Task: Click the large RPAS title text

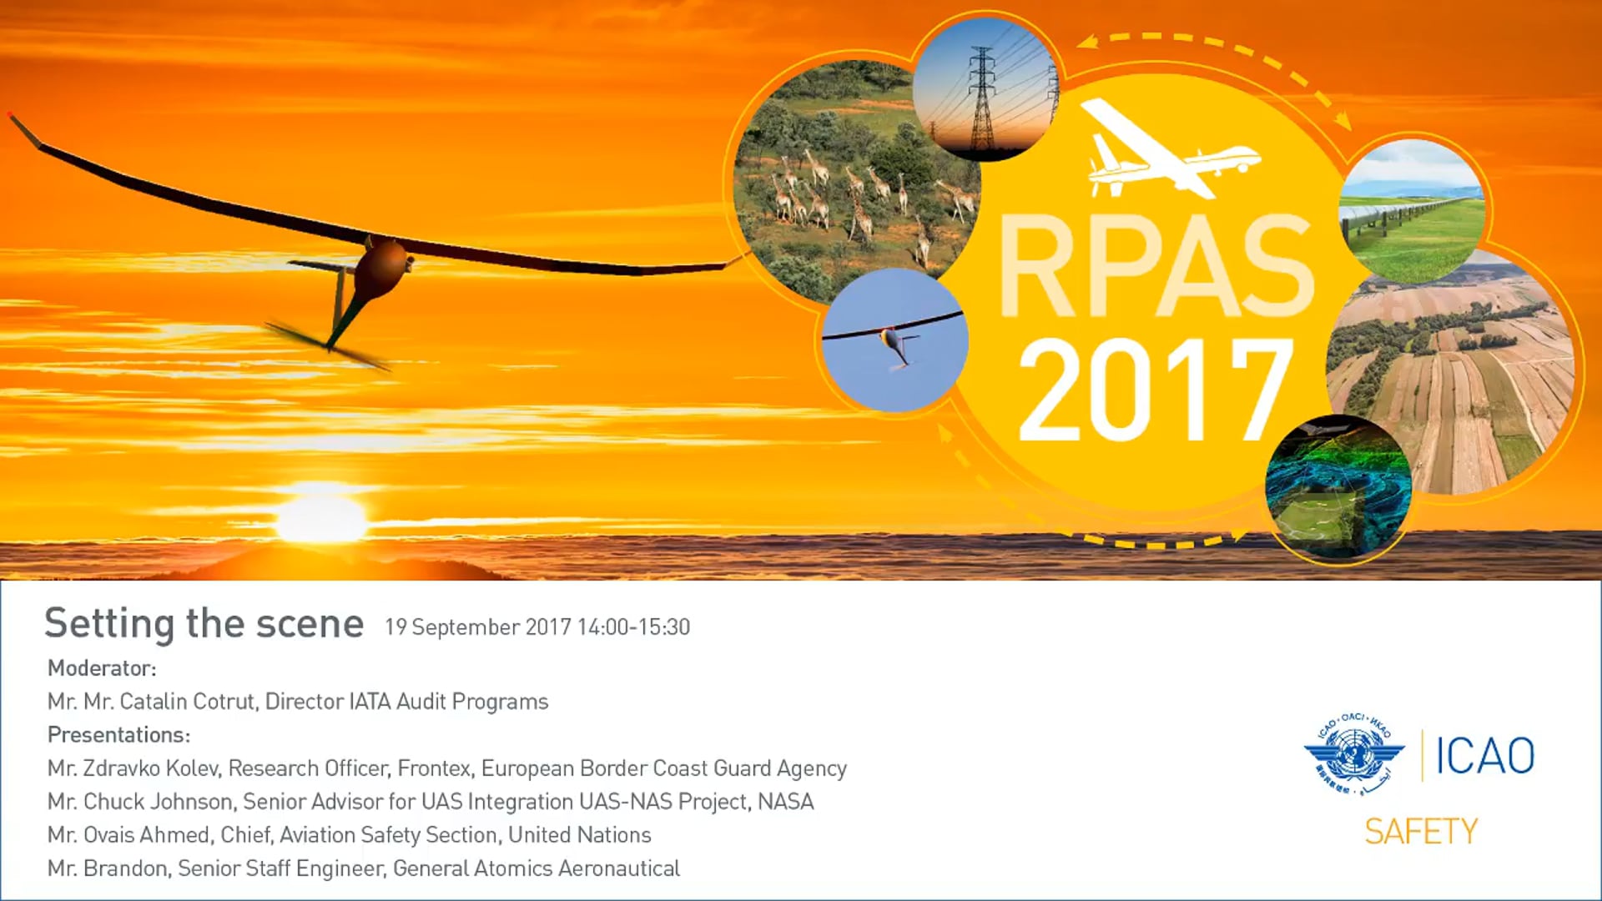Action: point(1156,267)
